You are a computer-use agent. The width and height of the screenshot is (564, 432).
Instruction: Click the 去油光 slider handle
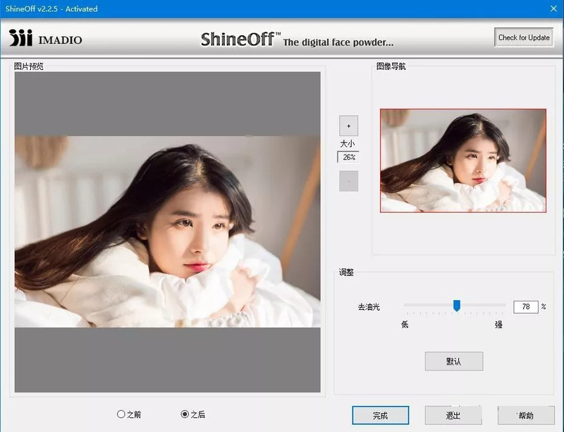(457, 306)
